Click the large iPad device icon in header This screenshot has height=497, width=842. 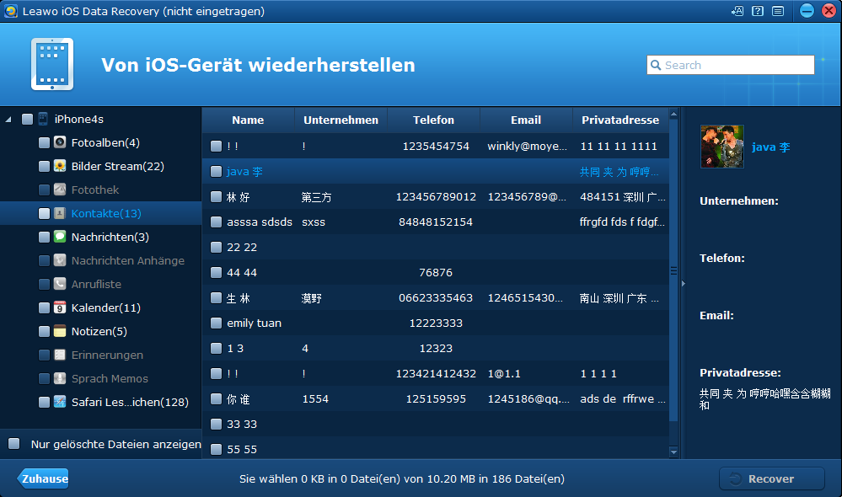[52, 64]
